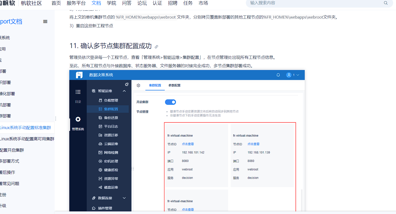Toggle the 开启集群 switch
396x214 pixels.
pos(171,102)
